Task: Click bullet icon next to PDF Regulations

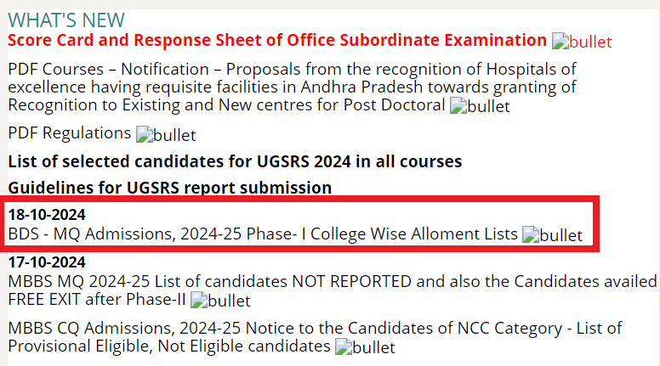Action: [166, 135]
